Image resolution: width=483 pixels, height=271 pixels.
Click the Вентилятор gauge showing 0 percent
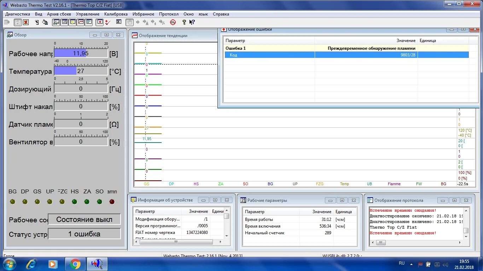(x=81, y=141)
